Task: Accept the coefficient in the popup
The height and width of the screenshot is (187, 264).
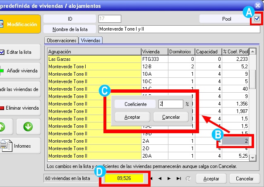Action: click(132, 117)
